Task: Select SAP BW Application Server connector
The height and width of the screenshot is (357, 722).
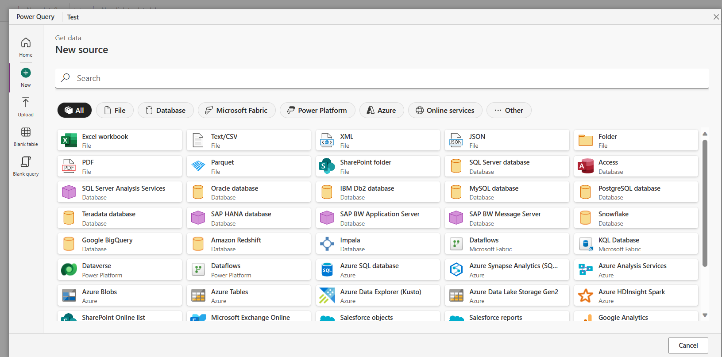Action: click(378, 218)
